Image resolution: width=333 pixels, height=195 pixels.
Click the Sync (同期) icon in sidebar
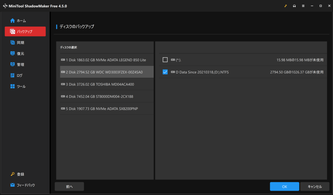(x=13, y=43)
